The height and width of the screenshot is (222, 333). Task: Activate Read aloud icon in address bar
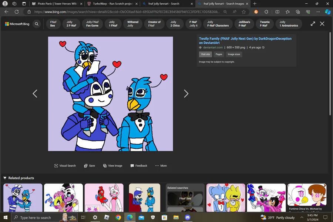tap(235, 12)
